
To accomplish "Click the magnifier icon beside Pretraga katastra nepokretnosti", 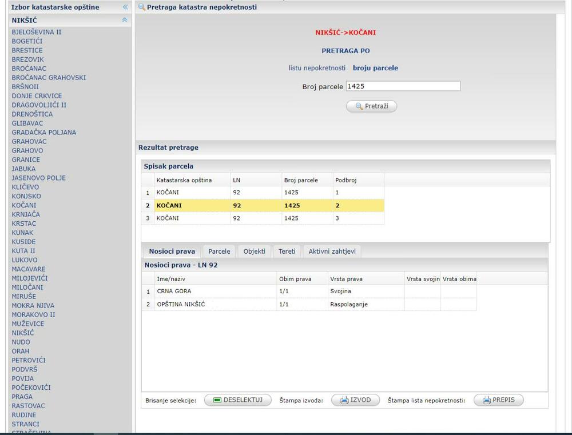I will pos(142,7).
